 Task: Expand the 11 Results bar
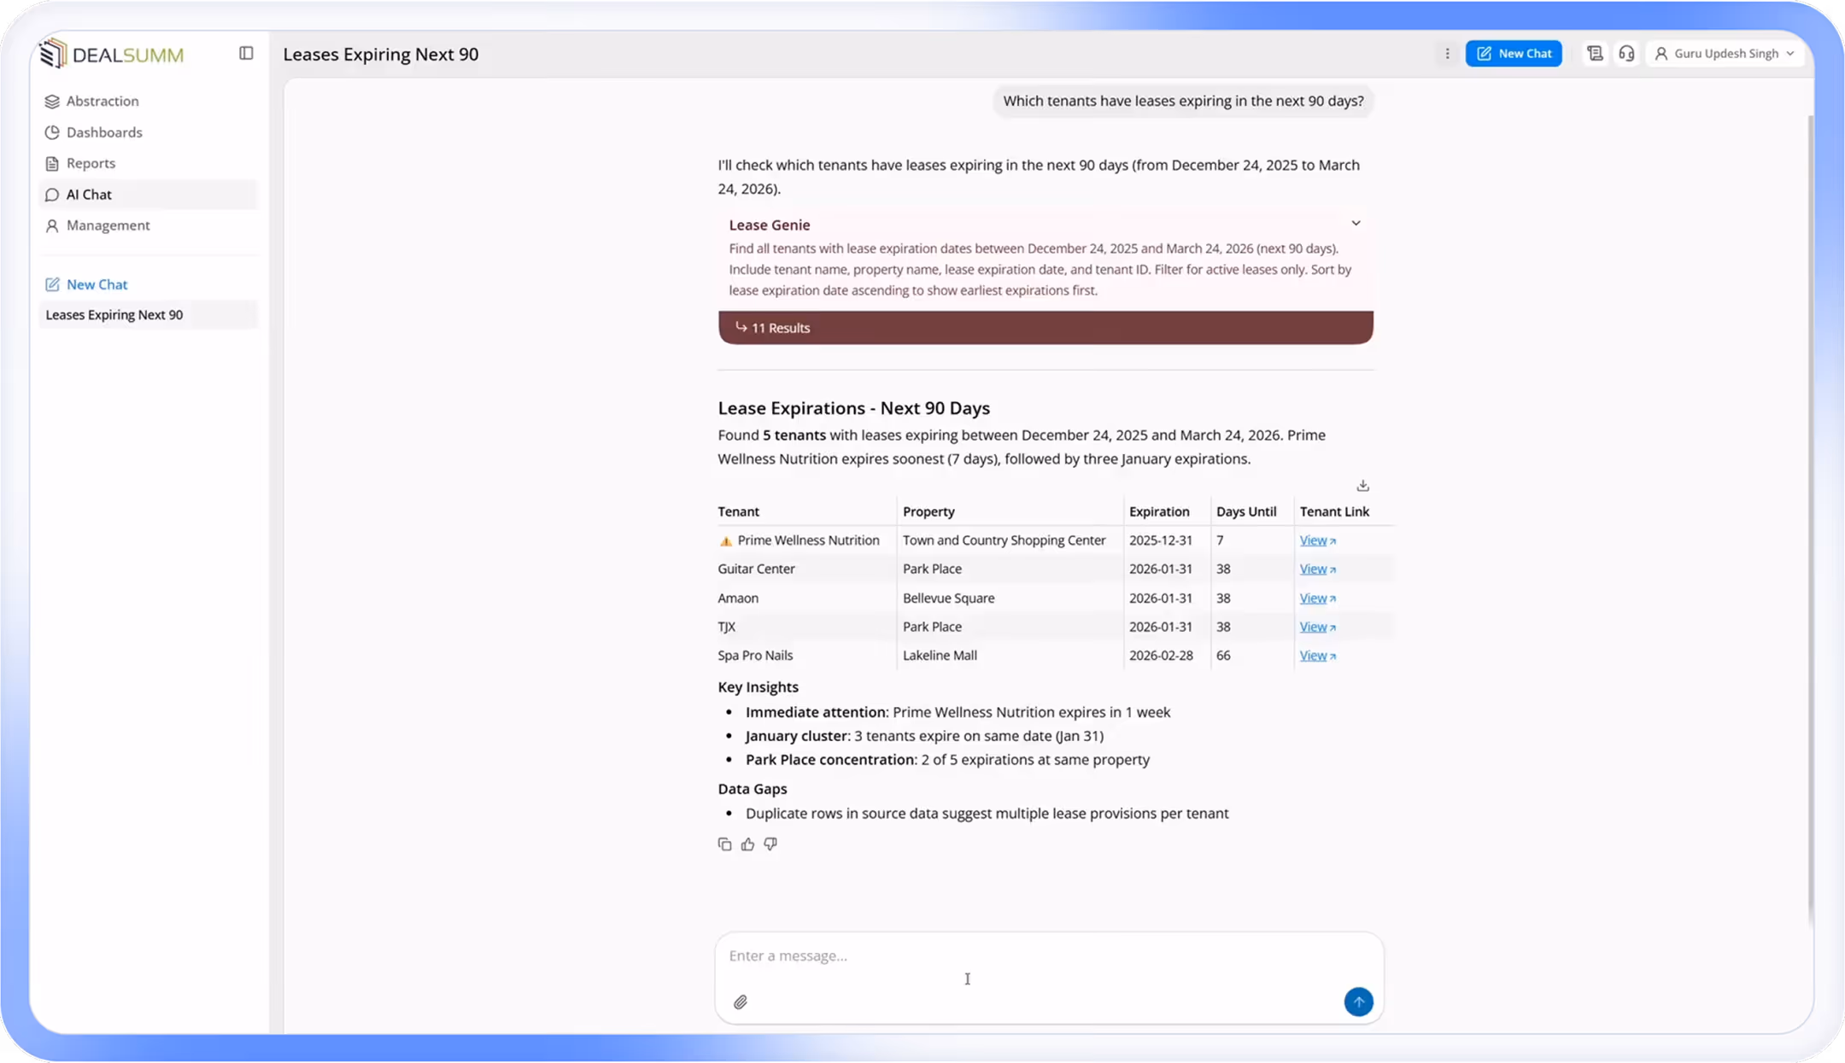tap(1045, 328)
